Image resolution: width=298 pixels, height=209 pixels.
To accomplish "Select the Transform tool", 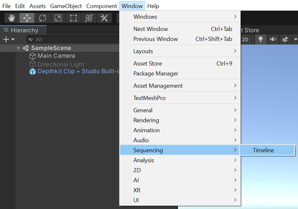I will pyautogui.click(x=89, y=18).
